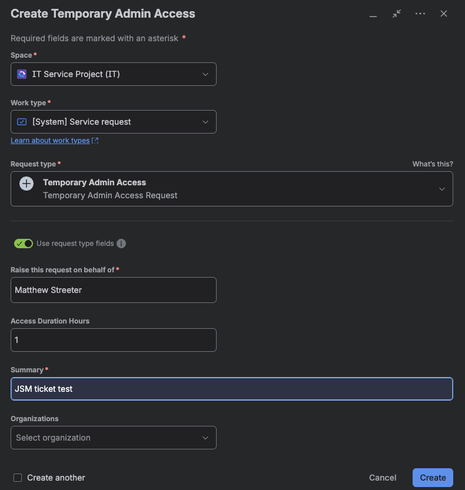Click external link icon beside work types
Screen dimensions: 465x490
coord(95,141)
